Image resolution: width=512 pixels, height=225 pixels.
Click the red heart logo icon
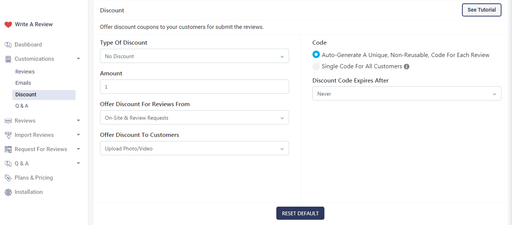point(8,24)
